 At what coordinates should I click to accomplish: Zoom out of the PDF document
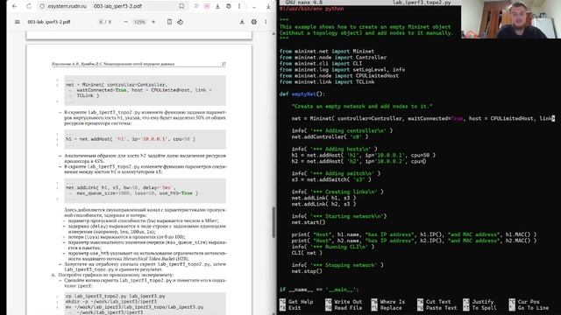pyautogui.click(x=125, y=22)
